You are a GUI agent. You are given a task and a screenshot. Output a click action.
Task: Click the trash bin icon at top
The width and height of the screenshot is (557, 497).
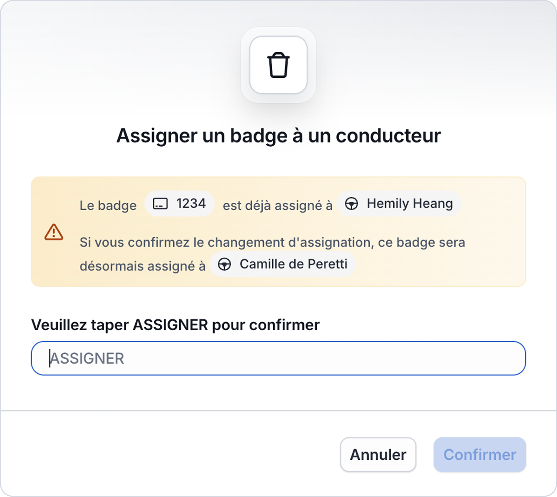pos(278,65)
